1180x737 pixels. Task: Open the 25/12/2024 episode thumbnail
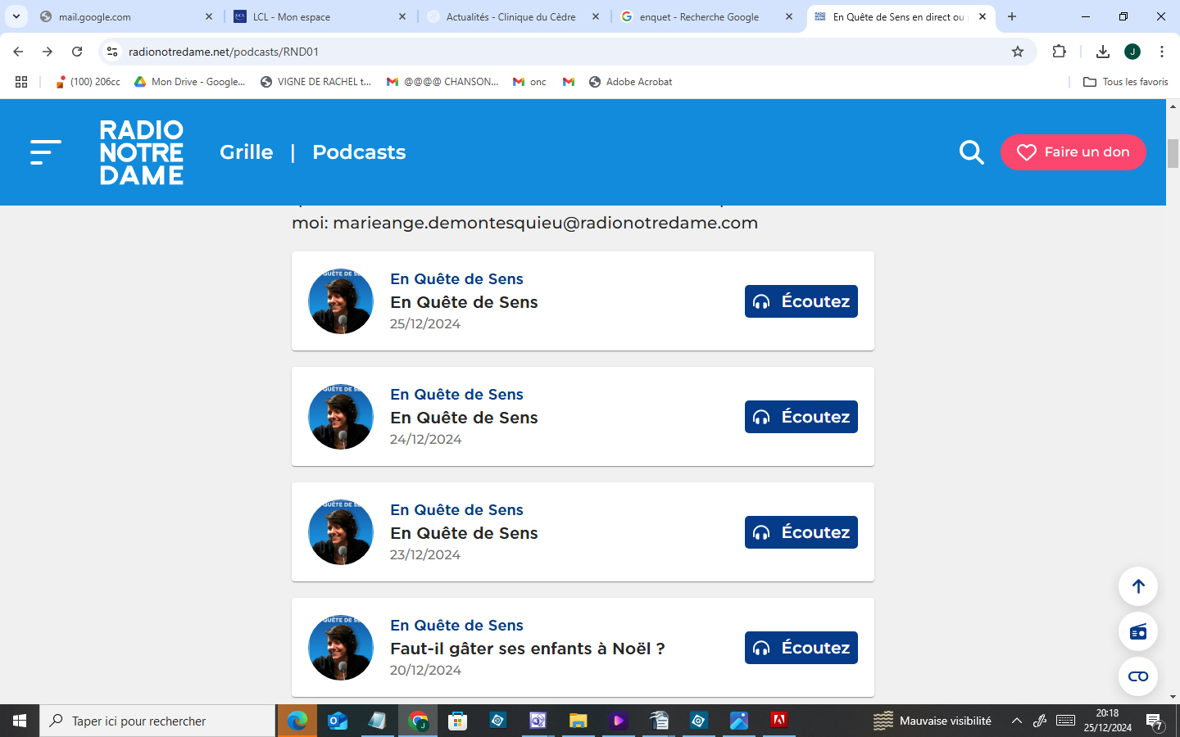(341, 301)
